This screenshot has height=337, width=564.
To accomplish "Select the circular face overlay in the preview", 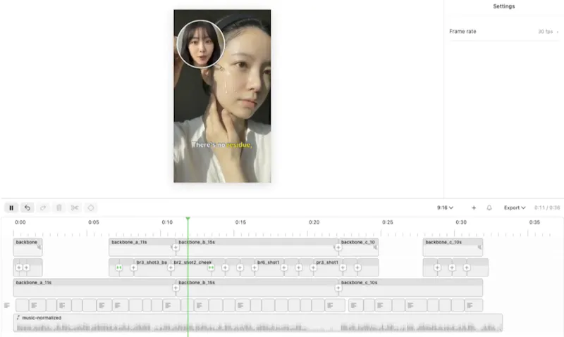I will coord(200,44).
